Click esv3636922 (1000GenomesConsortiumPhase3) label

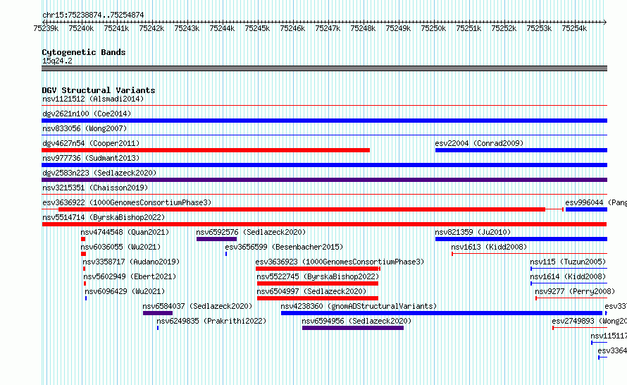click(x=127, y=202)
